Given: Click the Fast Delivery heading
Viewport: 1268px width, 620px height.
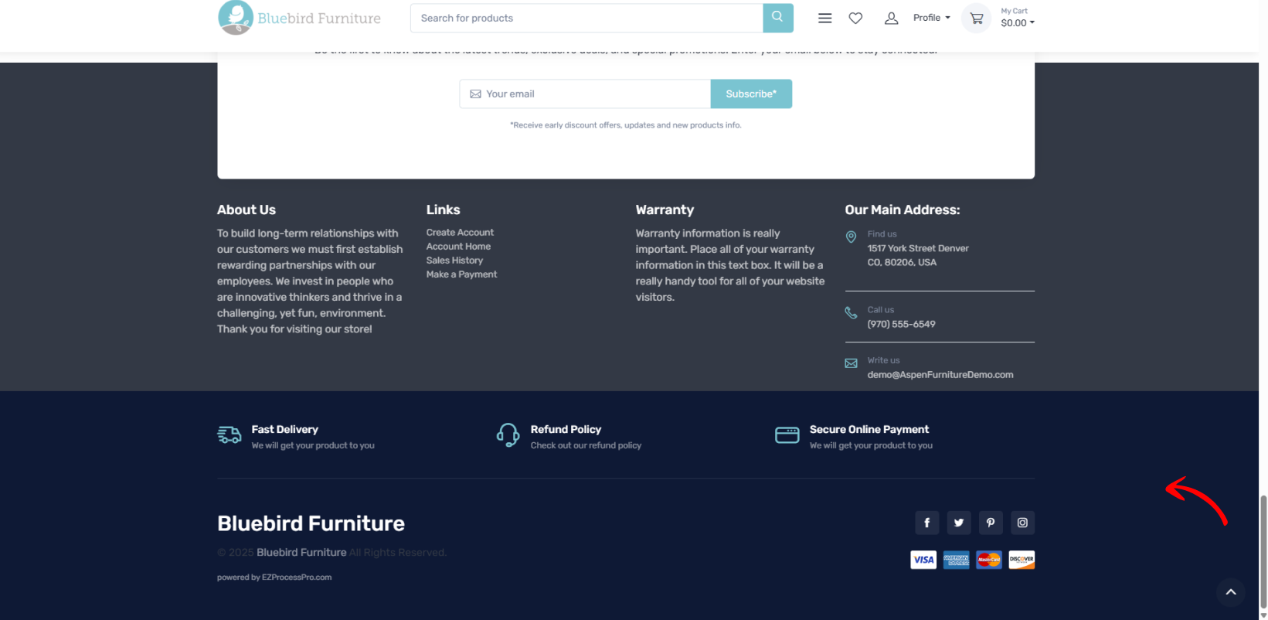Looking at the screenshot, I should [x=284, y=429].
